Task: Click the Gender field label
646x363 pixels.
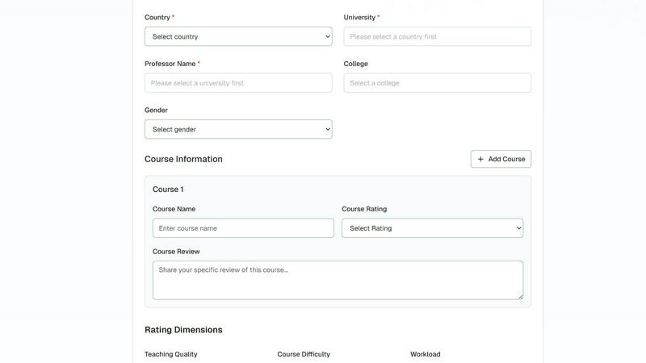Action: [x=156, y=110]
